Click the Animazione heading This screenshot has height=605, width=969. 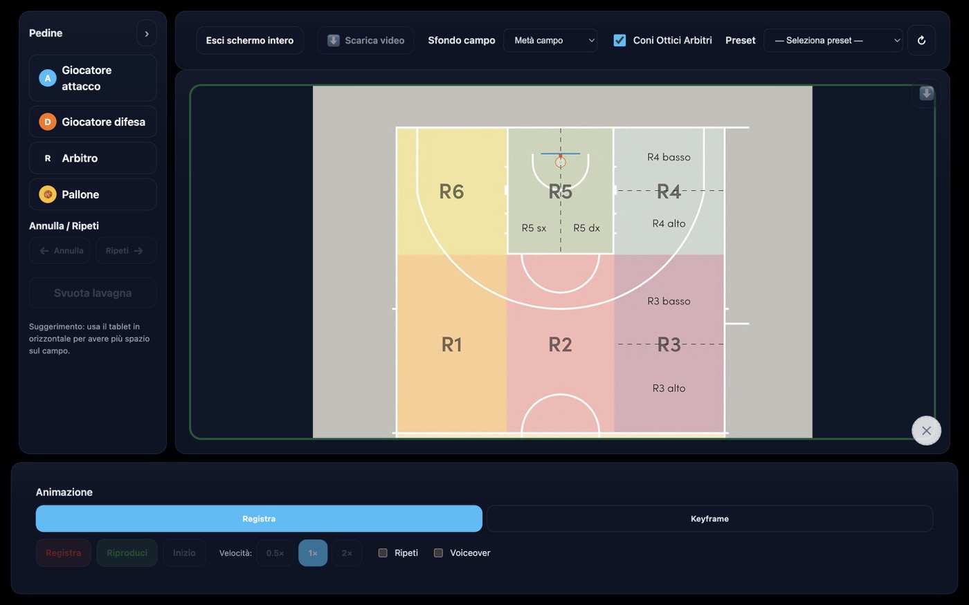coord(64,492)
